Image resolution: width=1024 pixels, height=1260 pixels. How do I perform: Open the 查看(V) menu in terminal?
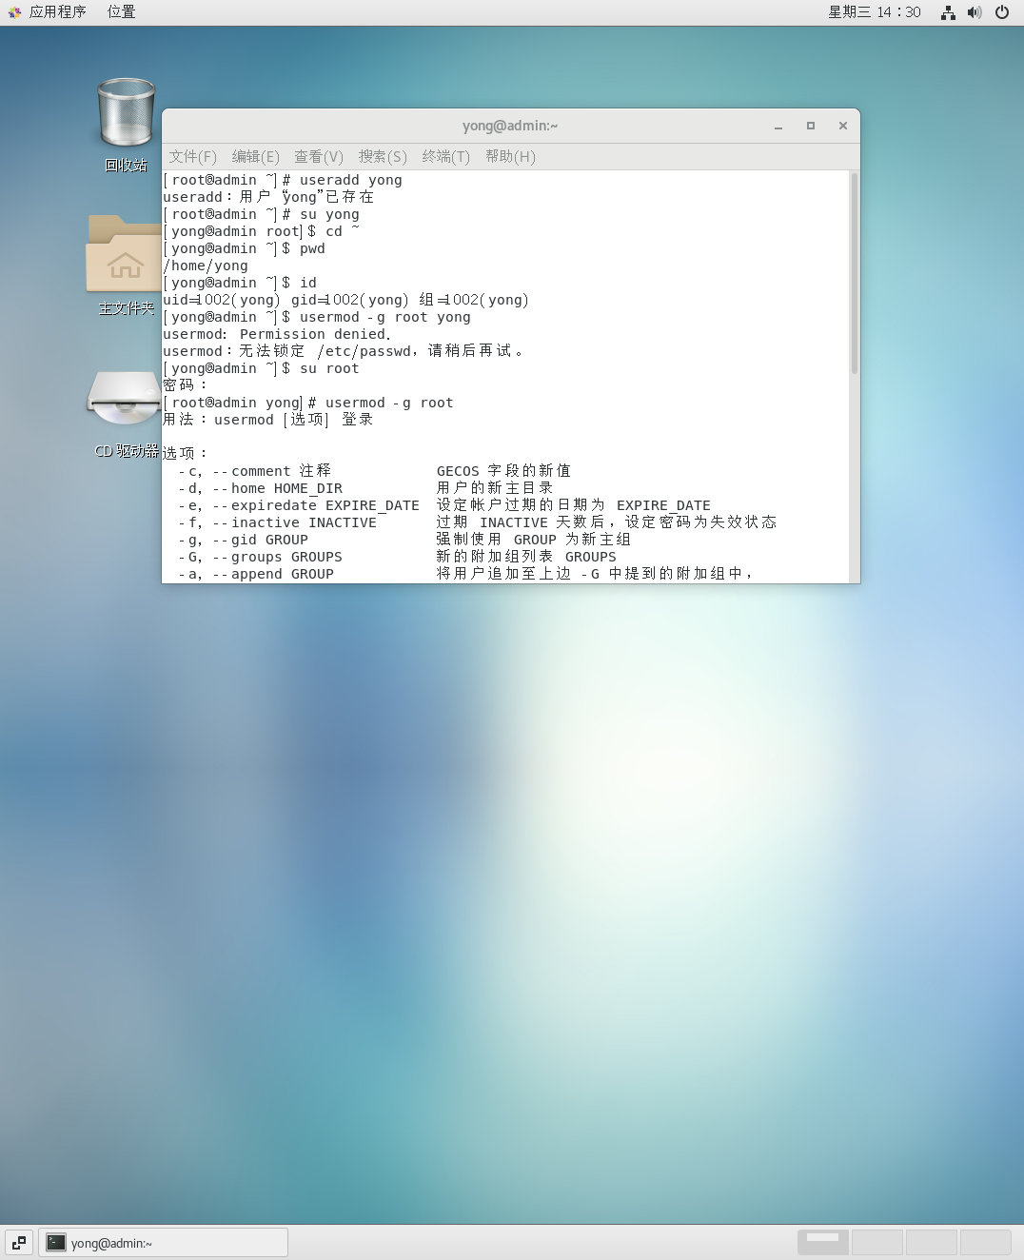click(319, 157)
